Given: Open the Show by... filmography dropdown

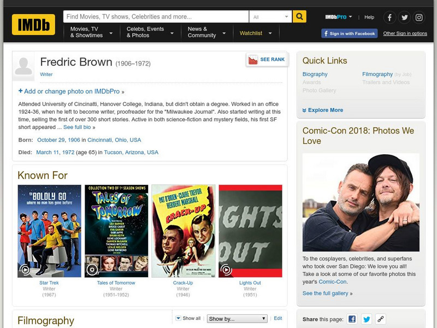Looking at the screenshot, I should pyautogui.click(x=237, y=319).
